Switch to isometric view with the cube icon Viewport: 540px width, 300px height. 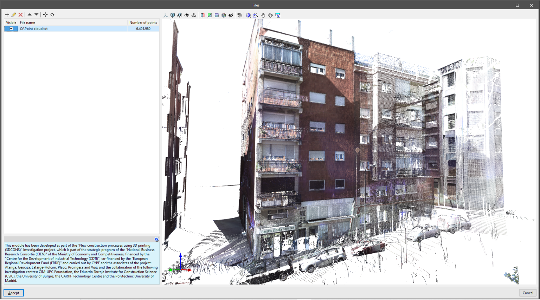(x=172, y=15)
